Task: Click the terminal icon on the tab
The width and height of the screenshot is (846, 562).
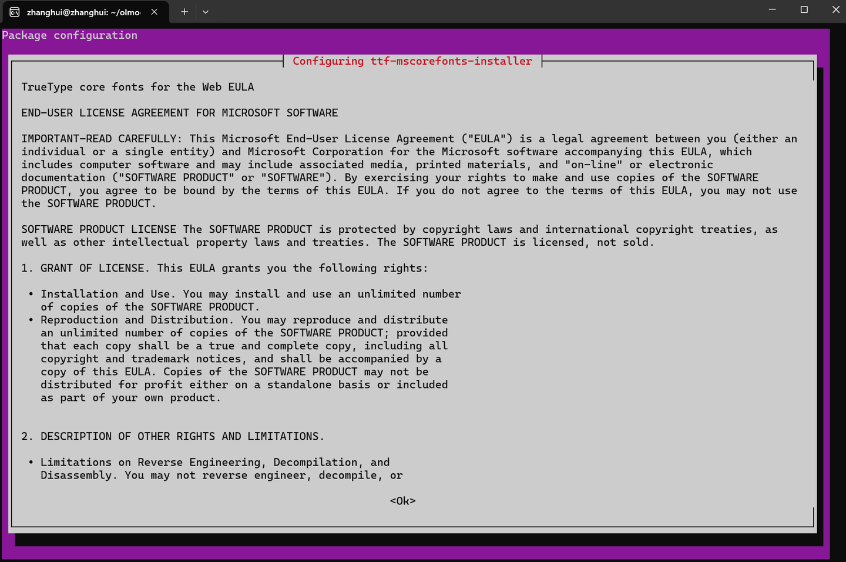Action: [15, 12]
